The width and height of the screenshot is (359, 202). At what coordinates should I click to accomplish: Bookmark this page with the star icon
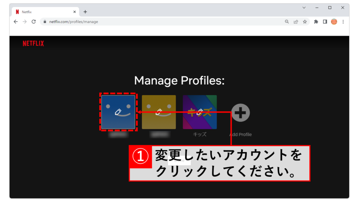305,22
